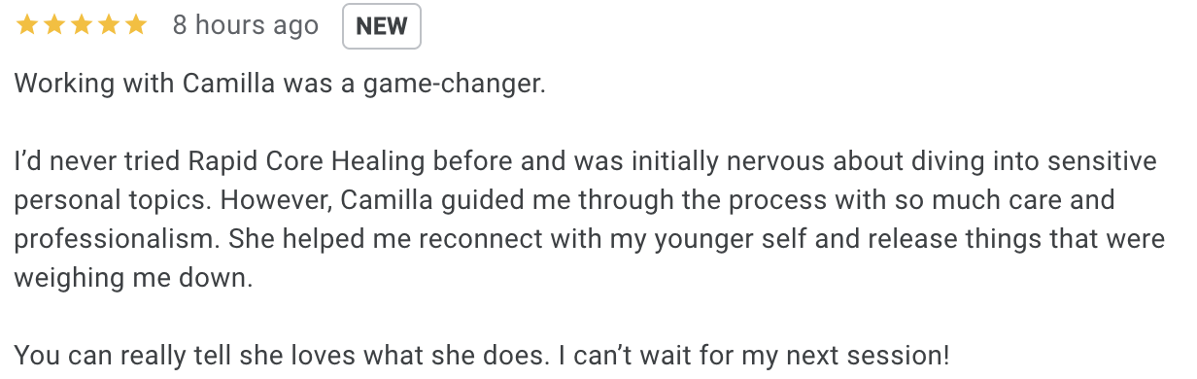1197x379 pixels.
Task: Click the fifth gold star
Action: 136,25
